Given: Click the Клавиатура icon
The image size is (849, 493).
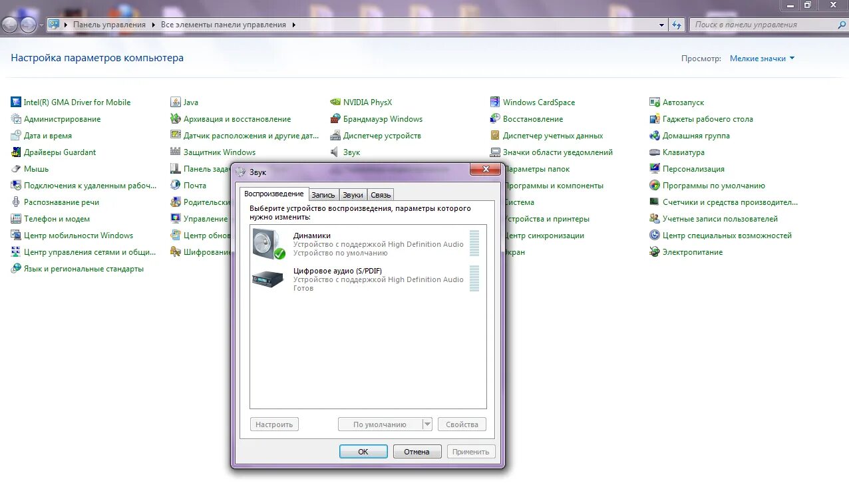Looking at the screenshot, I should coord(655,152).
